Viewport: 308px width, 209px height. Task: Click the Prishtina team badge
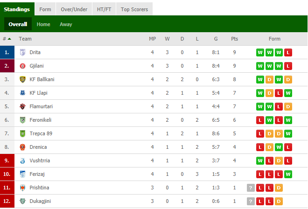coord(22,188)
